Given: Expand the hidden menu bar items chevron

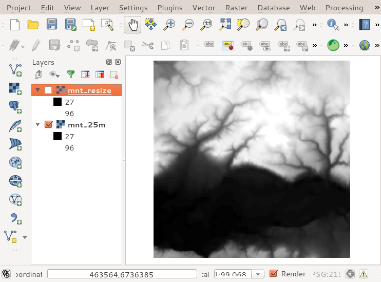Looking at the screenshot, I should (377, 8).
